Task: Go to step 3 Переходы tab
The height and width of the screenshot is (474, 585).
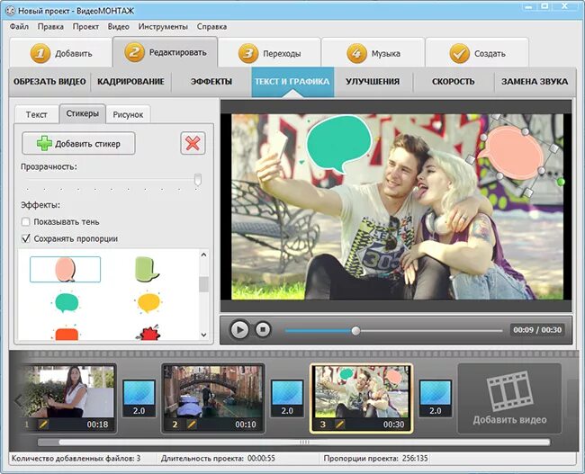Action: point(270,53)
